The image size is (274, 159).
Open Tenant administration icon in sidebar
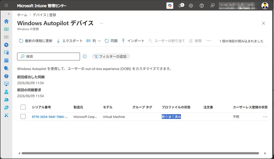[6, 107]
